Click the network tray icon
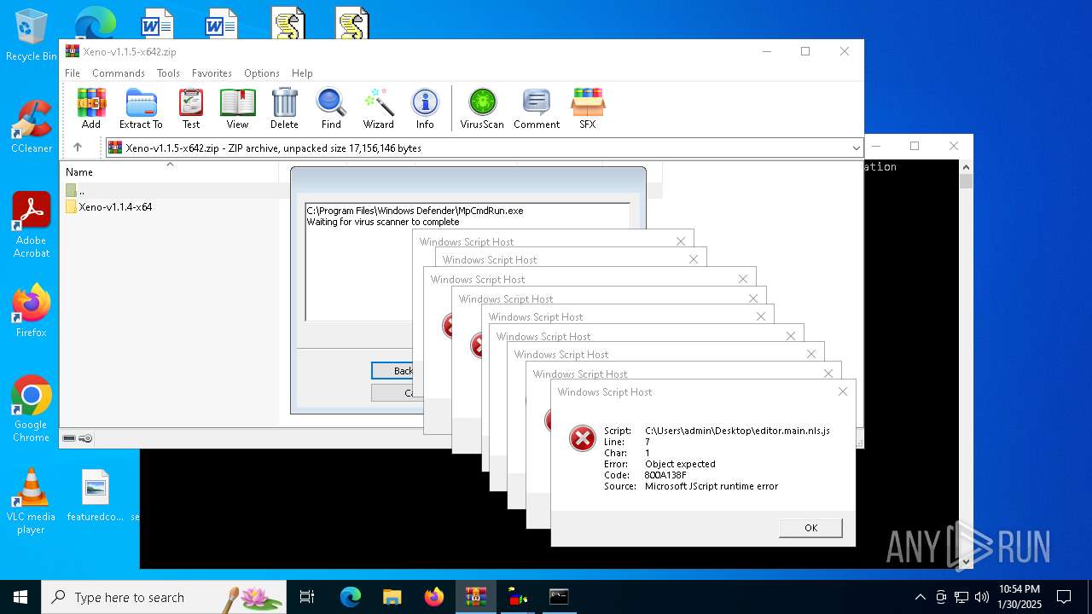The width and height of the screenshot is (1092, 614). pyautogui.click(x=961, y=597)
